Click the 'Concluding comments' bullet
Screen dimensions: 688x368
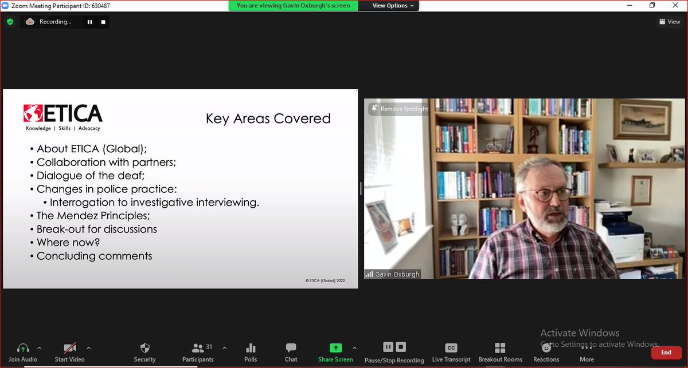coord(95,256)
